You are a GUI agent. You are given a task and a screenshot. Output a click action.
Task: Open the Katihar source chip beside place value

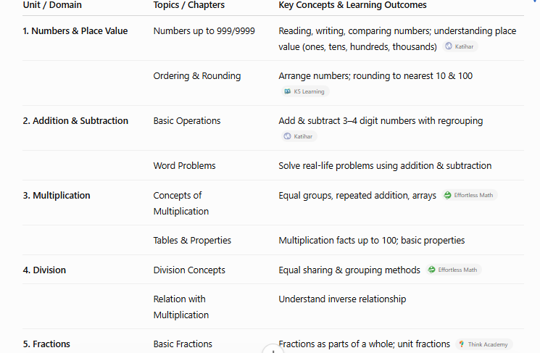pos(460,46)
